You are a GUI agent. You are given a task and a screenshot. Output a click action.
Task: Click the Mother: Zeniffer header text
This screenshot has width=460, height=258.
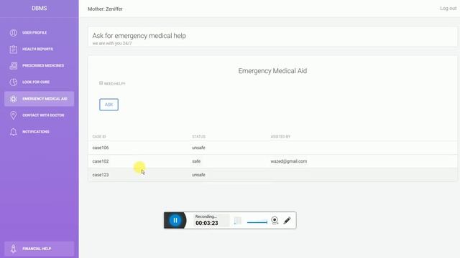[106, 9]
